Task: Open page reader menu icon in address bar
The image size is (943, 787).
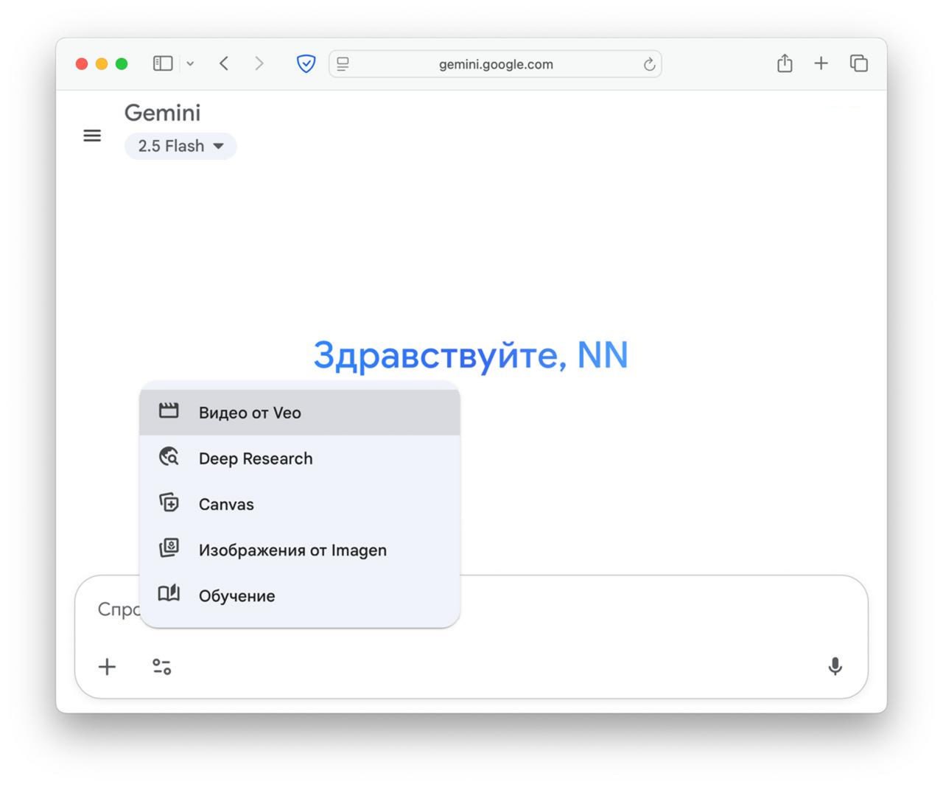Action: tap(343, 64)
